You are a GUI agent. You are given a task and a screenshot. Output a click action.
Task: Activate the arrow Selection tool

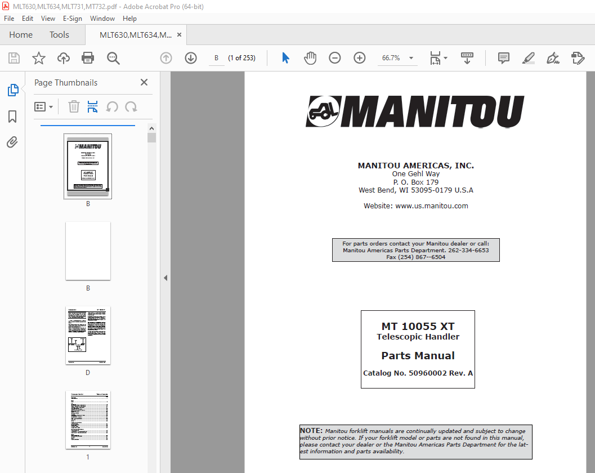tap(285, 58)
